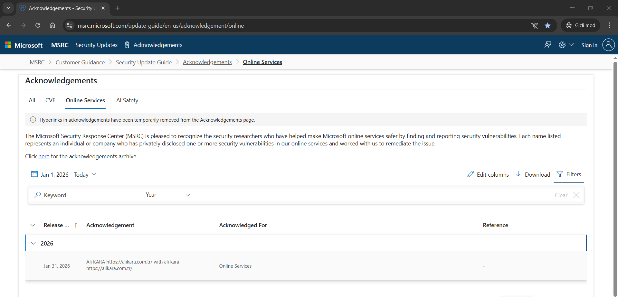Image resolution: width=618 pixels, height=297 pixels.
Task: Bookmark this page with the star icon
Action: (547, 25)
